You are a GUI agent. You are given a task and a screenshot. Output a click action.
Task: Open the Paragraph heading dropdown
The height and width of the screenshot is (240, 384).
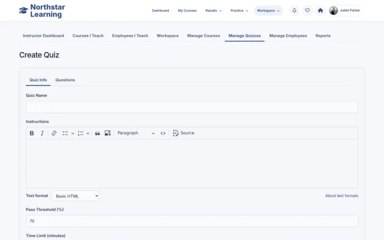coord(136,133)
